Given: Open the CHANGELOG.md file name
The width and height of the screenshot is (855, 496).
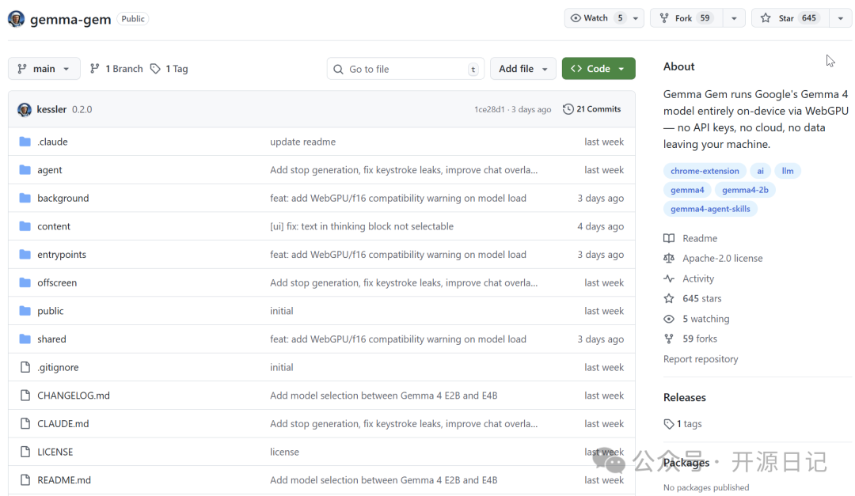Looking at the screenshot, I should [x=74, y=396].
